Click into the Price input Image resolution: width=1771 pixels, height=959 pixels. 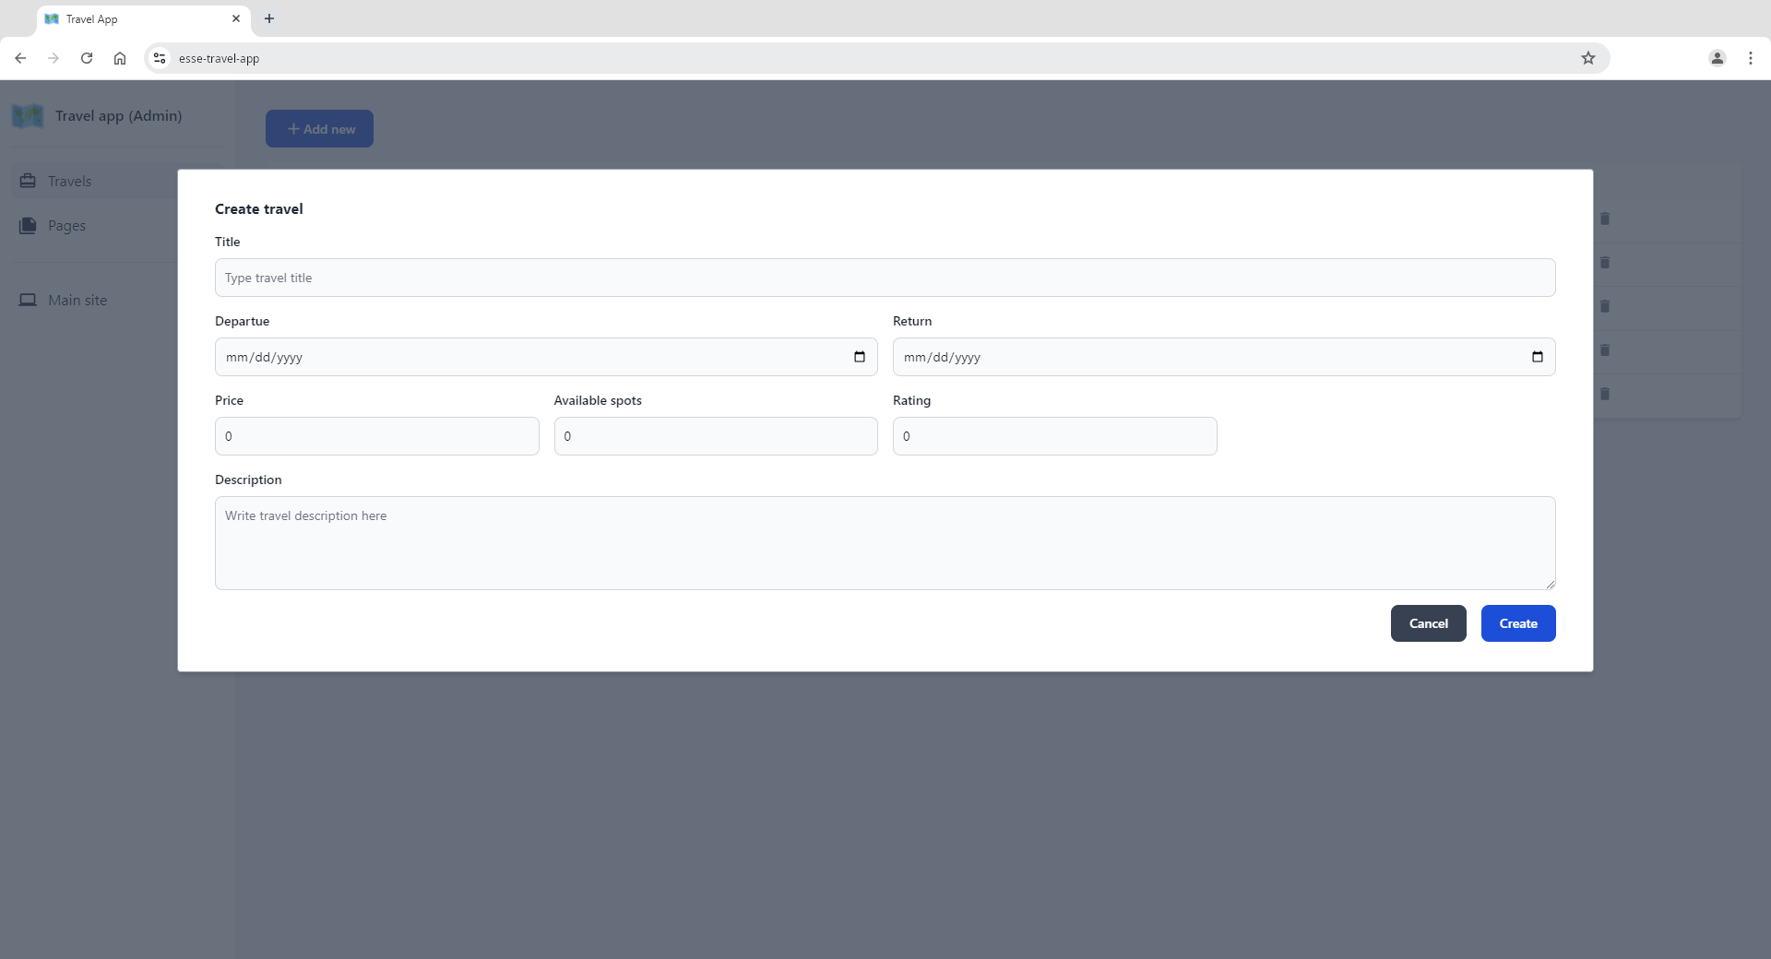pos(376,436)
